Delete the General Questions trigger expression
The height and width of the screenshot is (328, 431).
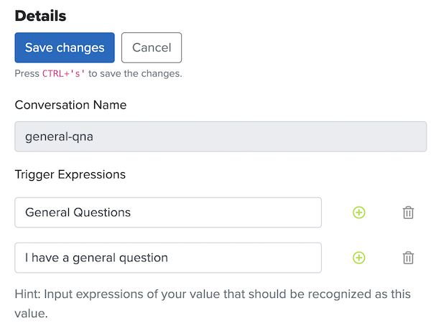click(x=408, y=212)
